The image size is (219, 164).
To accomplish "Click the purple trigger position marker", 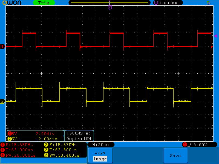I will (109, 7).
